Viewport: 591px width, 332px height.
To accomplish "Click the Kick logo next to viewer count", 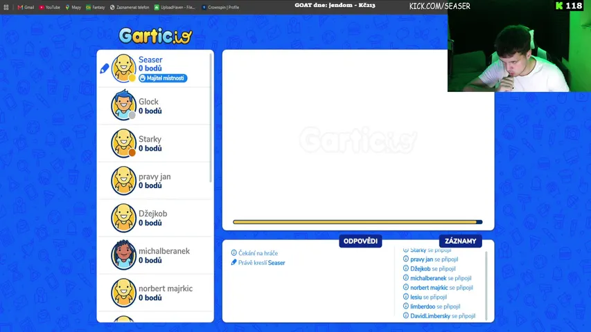I will (x=559, y=6).
